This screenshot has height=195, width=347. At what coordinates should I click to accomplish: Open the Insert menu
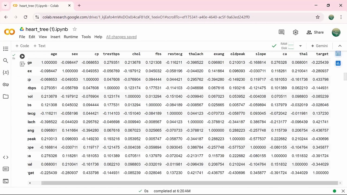[x=55, y=37]
